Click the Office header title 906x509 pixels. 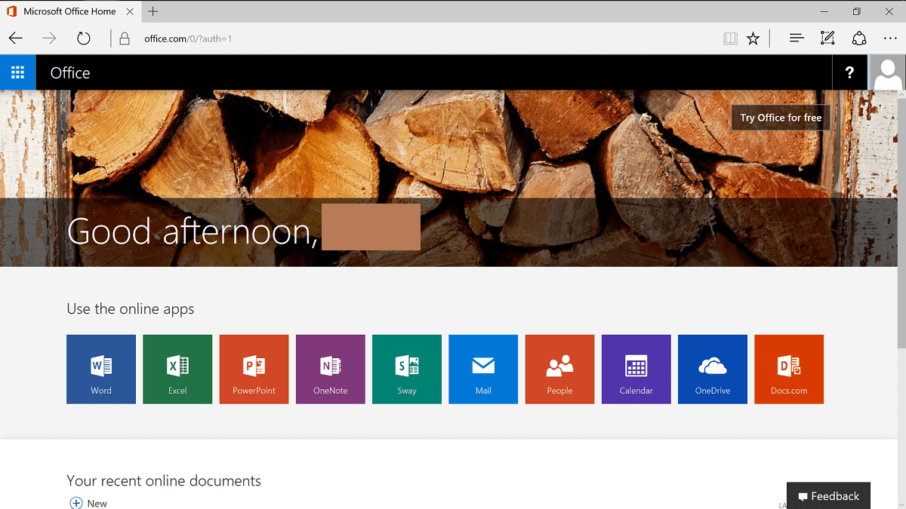tap(70, 73)
